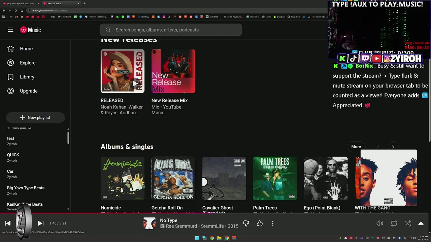Screen dimensions: 431x242
Task: Click the browser back arrow
Action: point(3,10)
